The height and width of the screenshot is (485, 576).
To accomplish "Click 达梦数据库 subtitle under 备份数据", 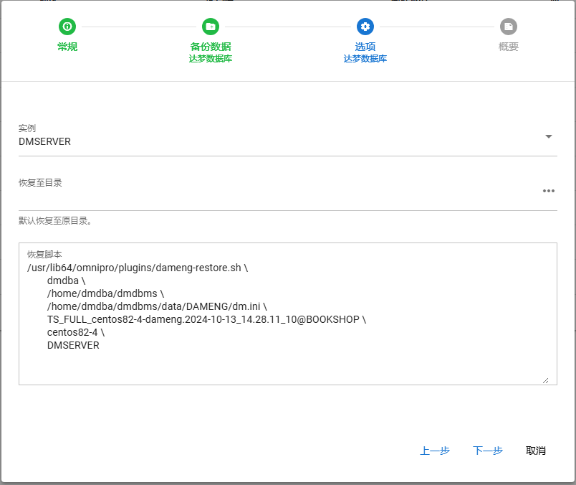I will click(211, 59).
